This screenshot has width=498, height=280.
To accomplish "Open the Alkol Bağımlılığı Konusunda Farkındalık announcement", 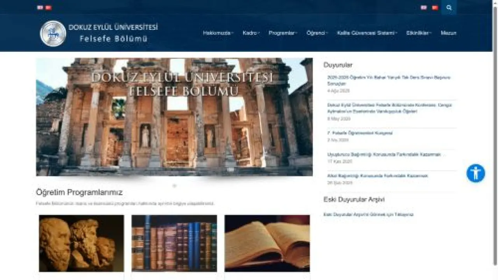I will click(377, 176).
